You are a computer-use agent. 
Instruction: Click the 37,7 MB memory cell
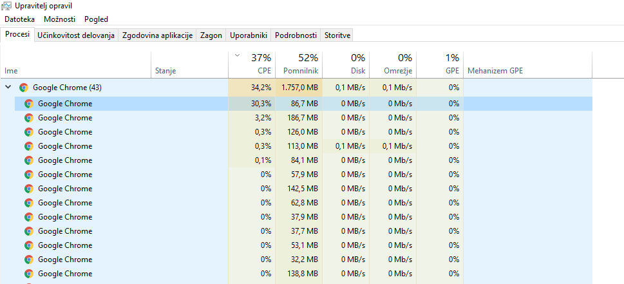(299, 231)
